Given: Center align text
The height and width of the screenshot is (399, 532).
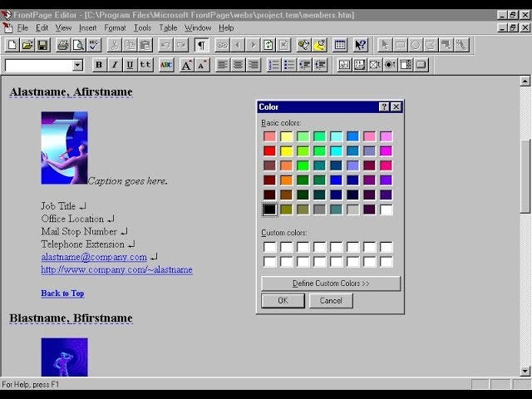Looking at the screenshot, I should tap(239, 65).
